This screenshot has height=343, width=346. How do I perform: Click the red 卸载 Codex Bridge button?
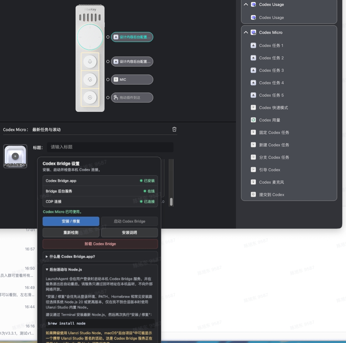(100, 244)
